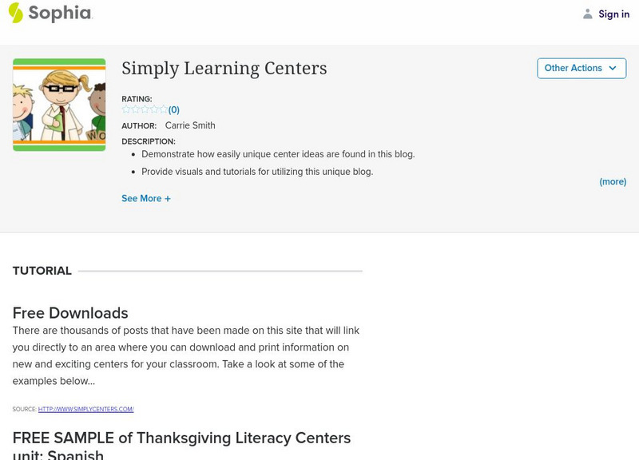This screenshot has width=639, height=460.
Task: Click the Simply Learning Centers thumbnail image
Action: click(59, 105)
